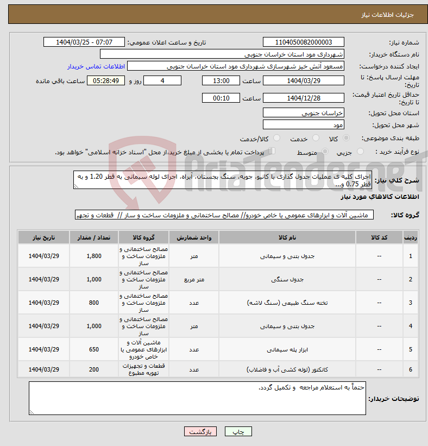The image size is (428, 446).
Task: Click the نام دستگاه خریدار field
Action: (222, 54)
